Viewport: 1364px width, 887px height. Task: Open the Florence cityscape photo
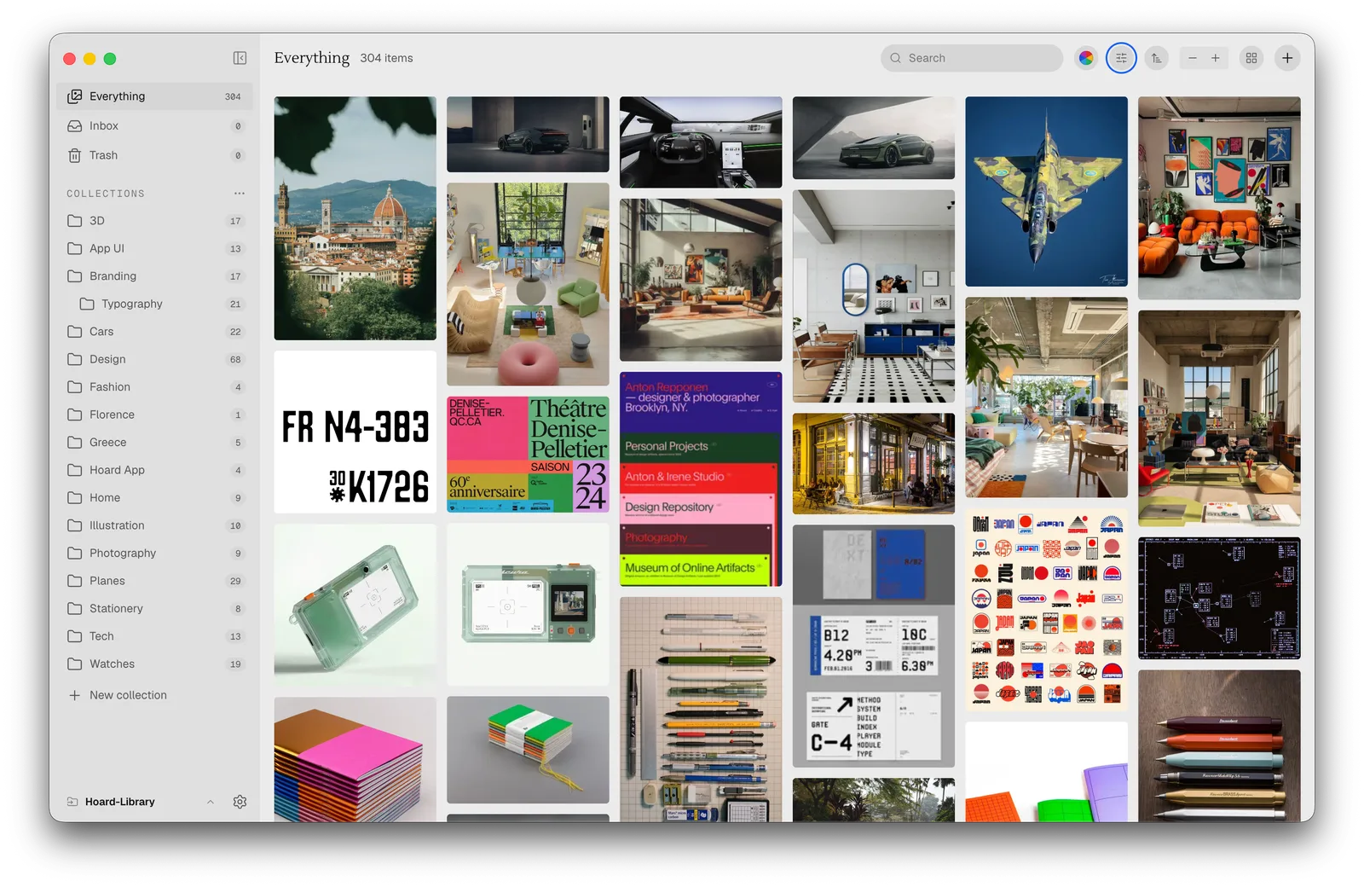[x=355, y=218]
